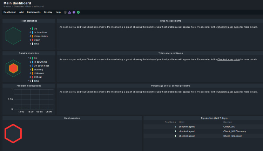The height and width of the screenshot is (151, 263).
Task: Click the Host overview panel title
Action: [72, 118]
